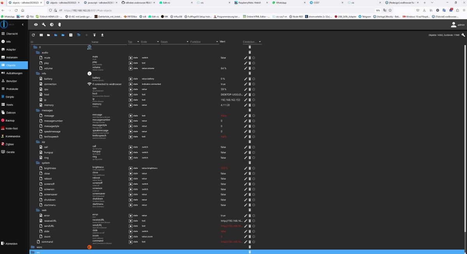The width and height of the screenshot is (467, 254).
Task: Click the wrench icon beside object count
Action: (463, 35)
